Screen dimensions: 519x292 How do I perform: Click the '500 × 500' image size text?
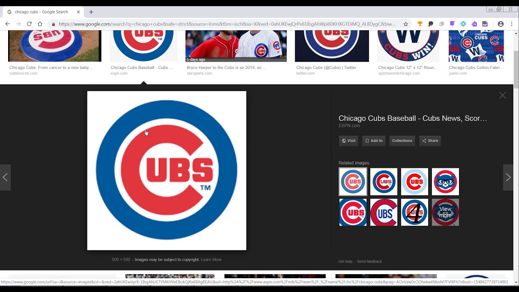pos(121,260)
